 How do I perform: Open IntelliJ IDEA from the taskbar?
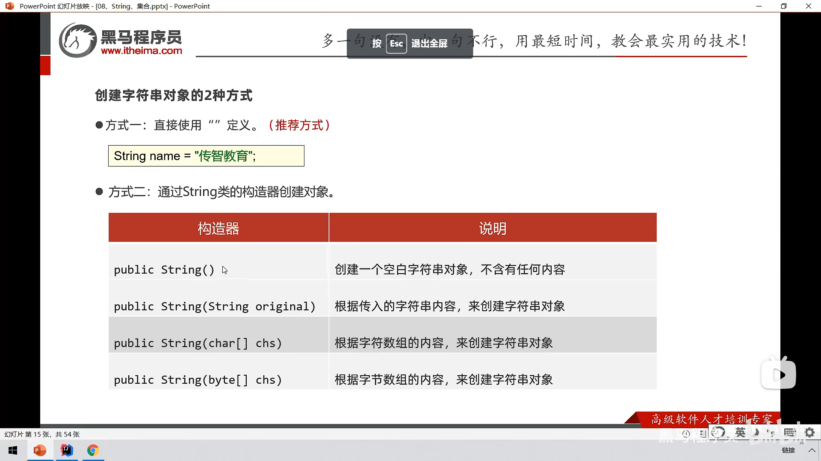pyautogui.click(x=67, y=450)
